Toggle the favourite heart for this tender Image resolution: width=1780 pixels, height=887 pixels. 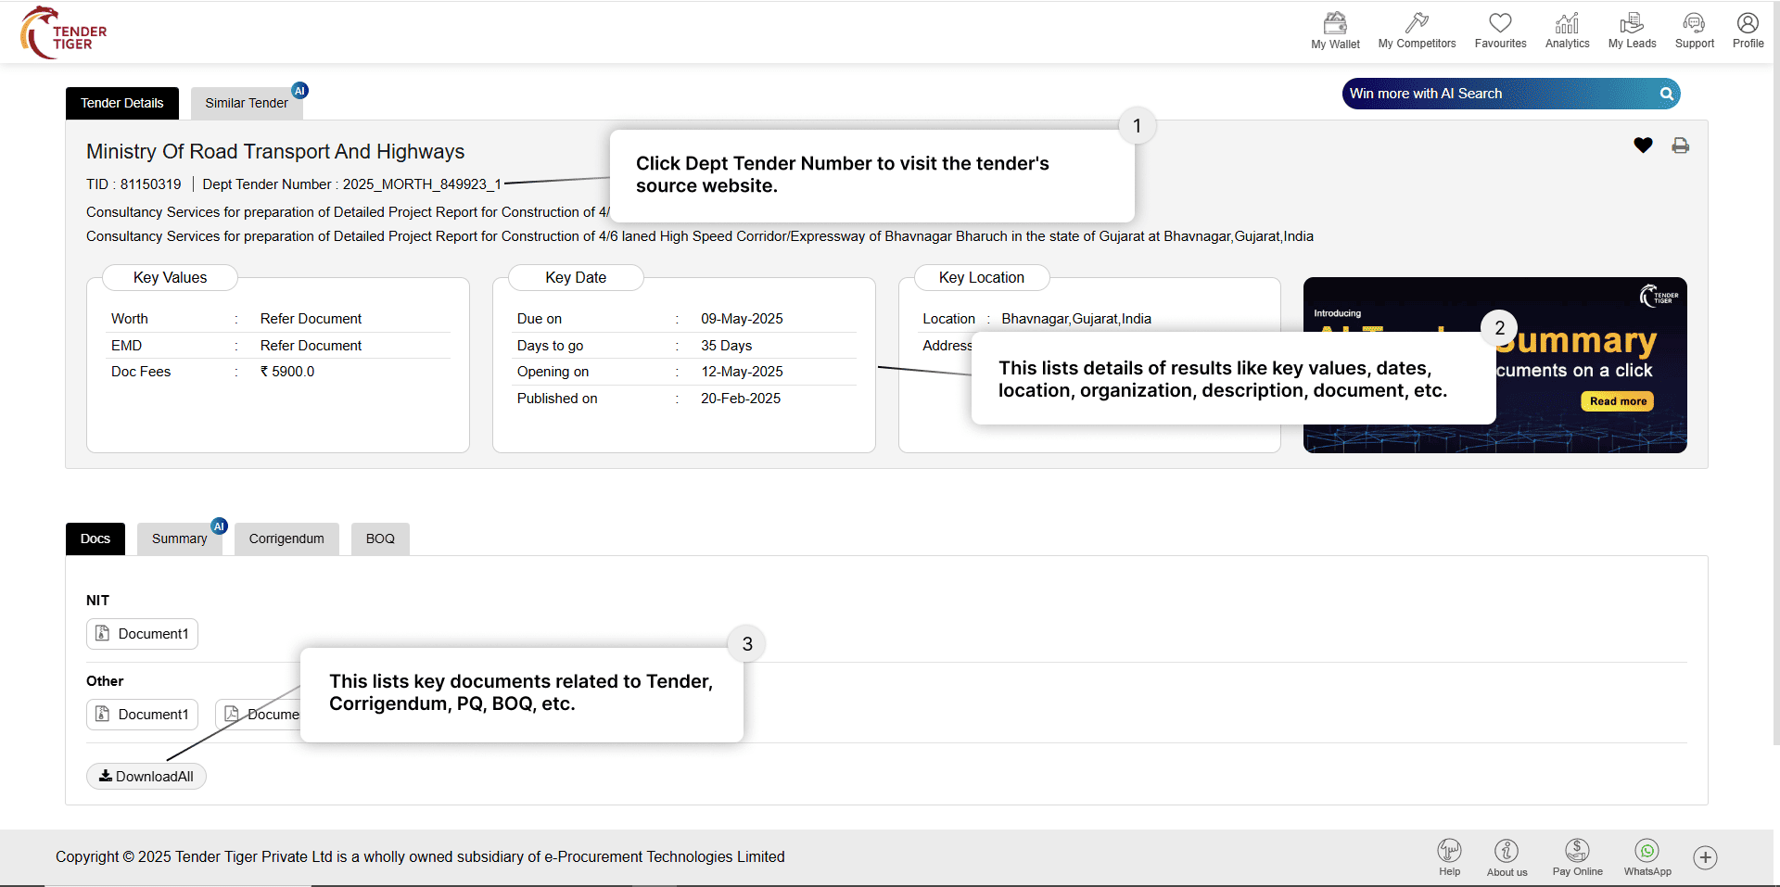pos(1643,146)
